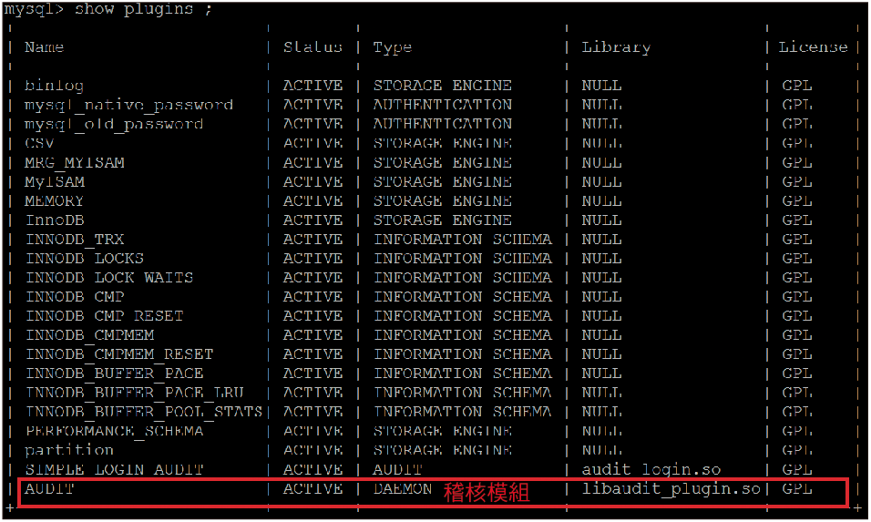
Task: Select the 'INNODB_BUFFER_PAGE' plugin name
Action: tap(115, 374)
